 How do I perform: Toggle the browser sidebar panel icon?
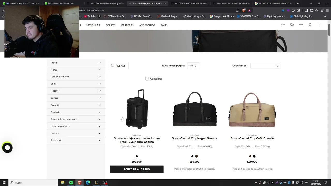pos(306,10)
